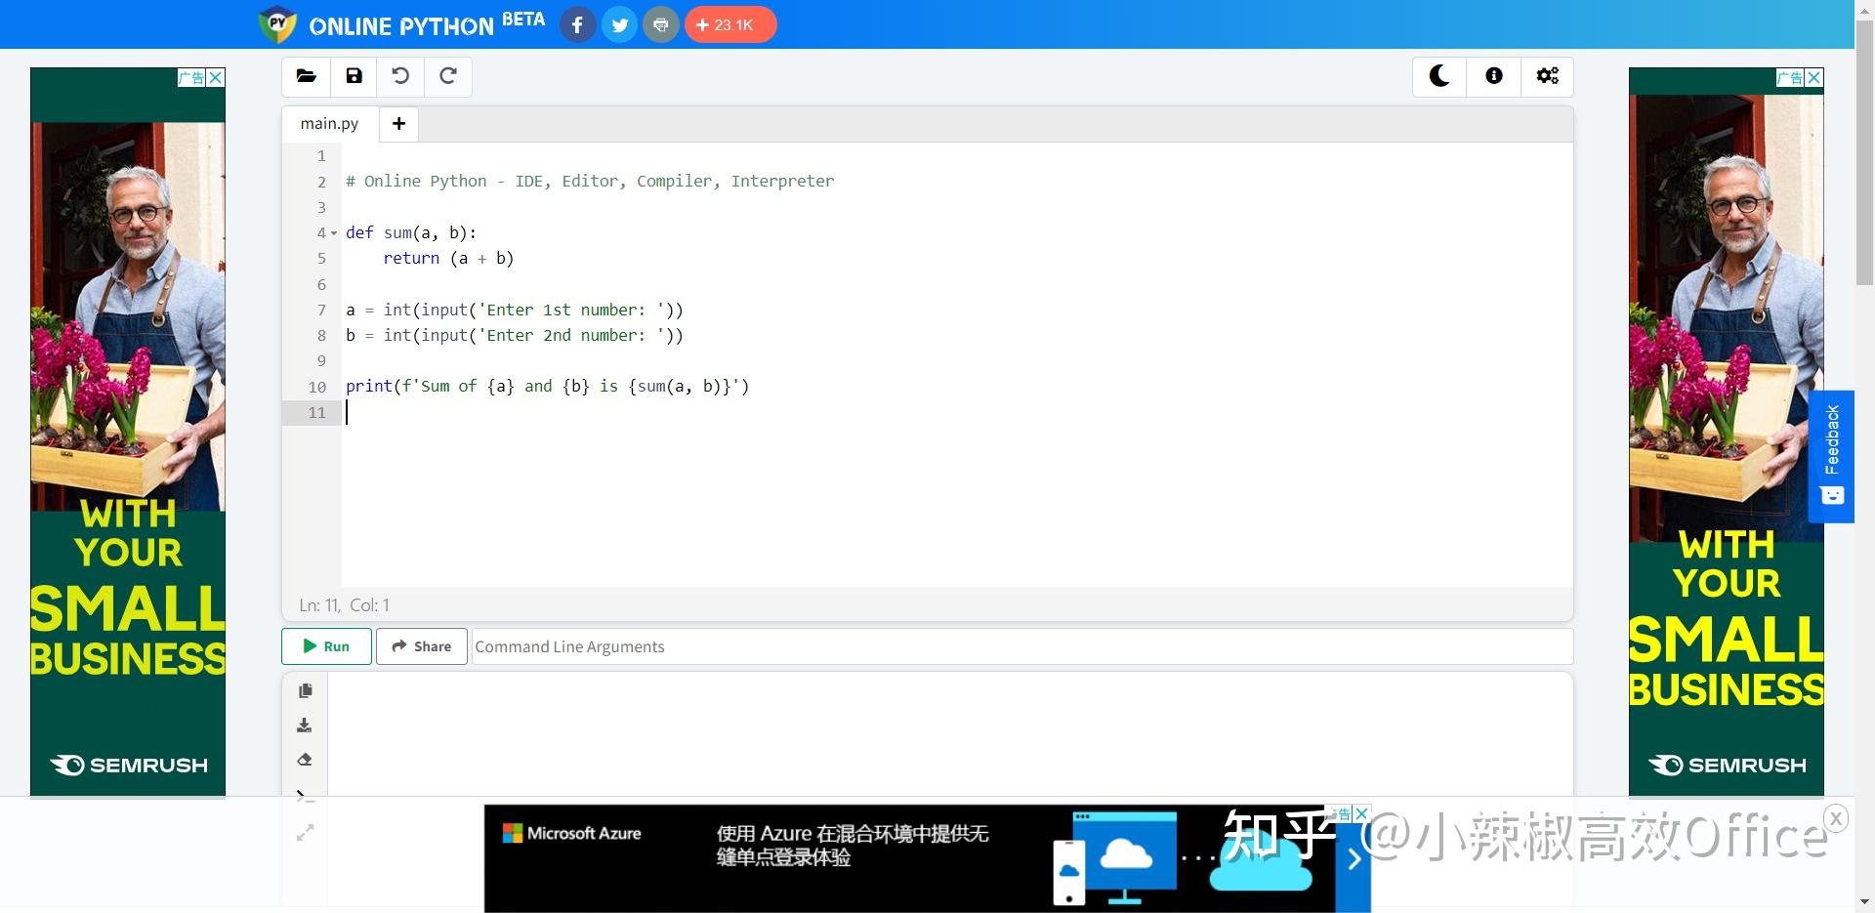Toggle dark mode with the moon icon

click(1439, 76)
